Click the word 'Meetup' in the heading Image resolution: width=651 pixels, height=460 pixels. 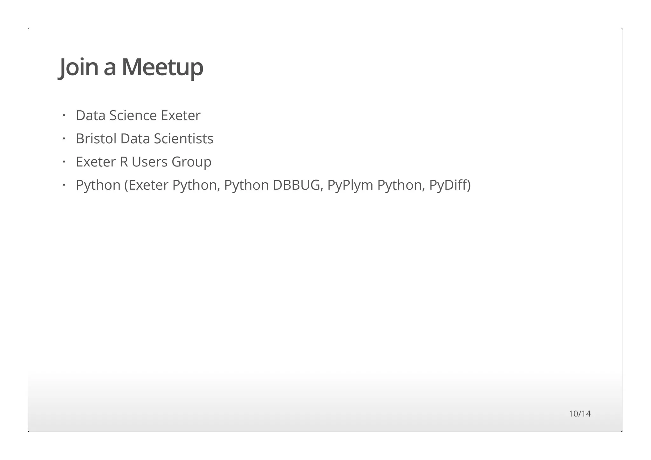162,67
